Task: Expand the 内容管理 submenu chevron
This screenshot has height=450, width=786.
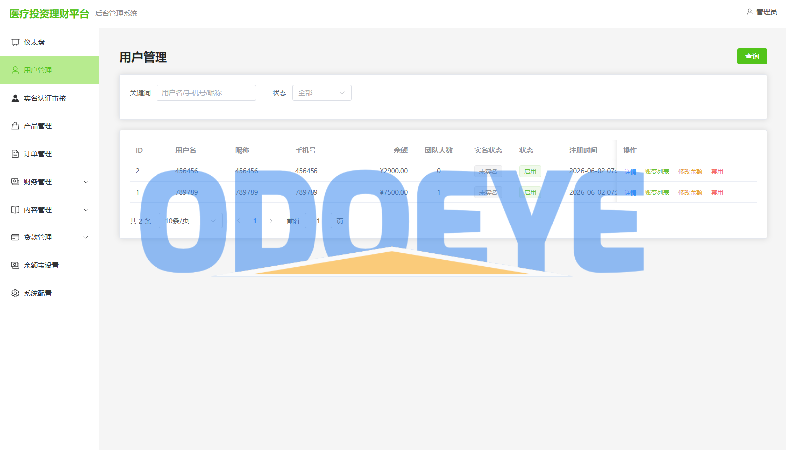Action: (86, 210)
